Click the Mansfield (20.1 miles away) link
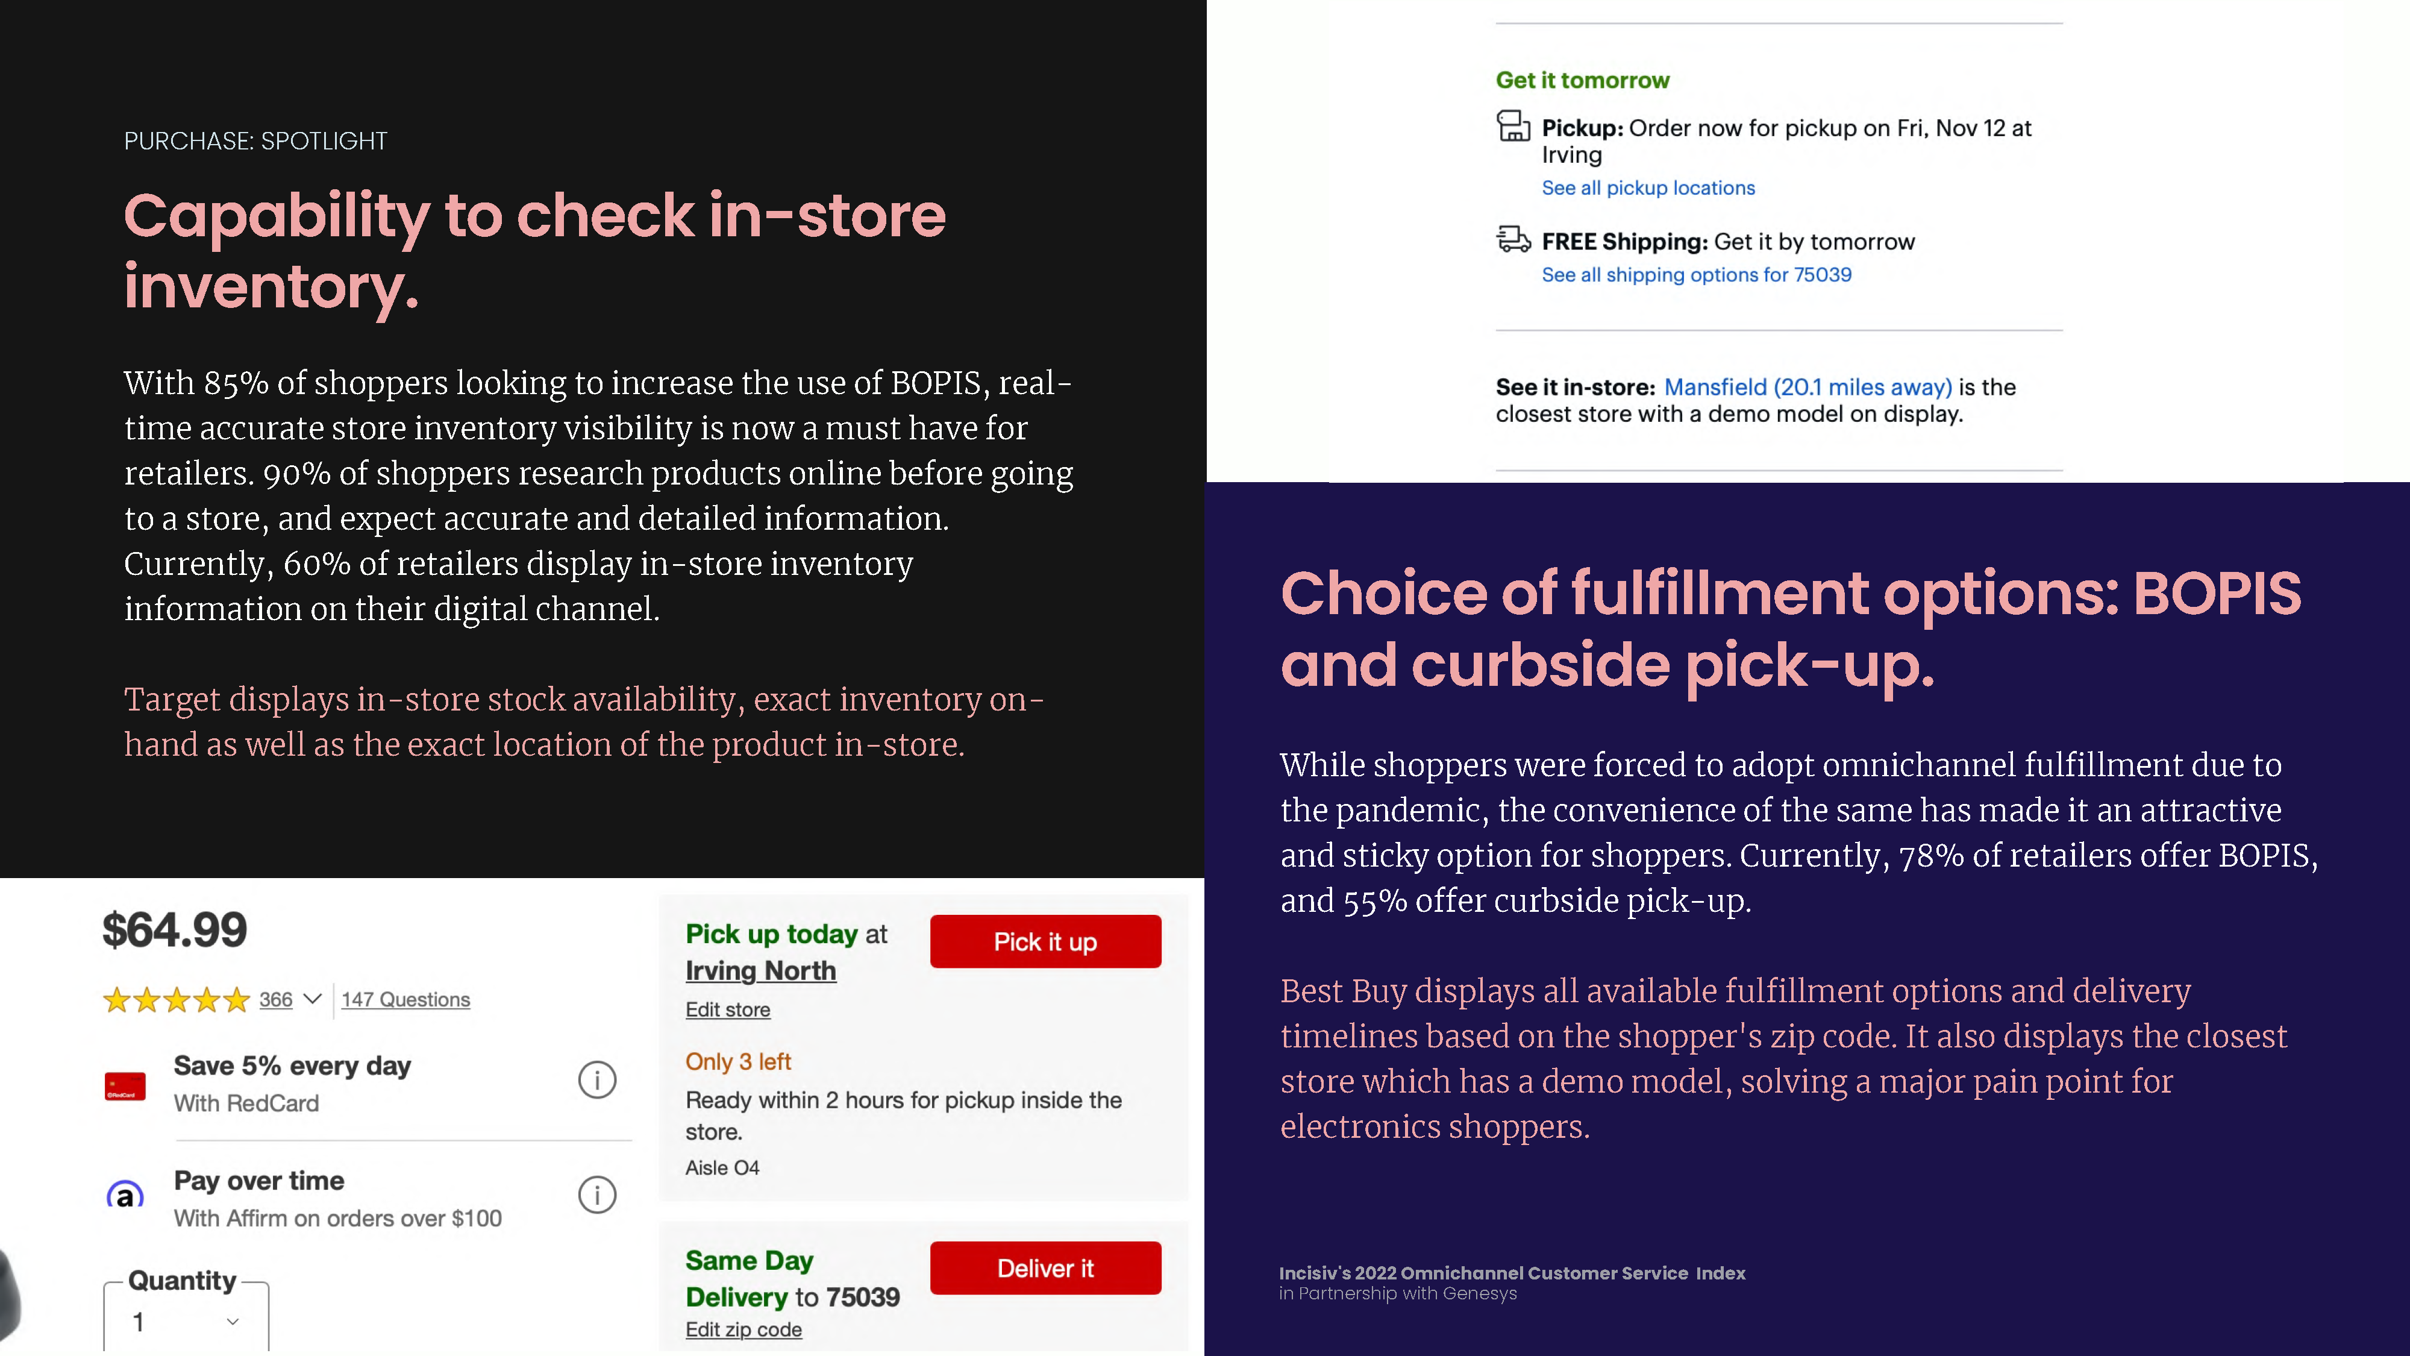This screenshot has width=2410, height=1356. tap(1807, 388)
